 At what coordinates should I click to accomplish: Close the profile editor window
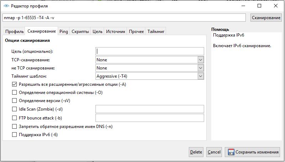[275, 6]
